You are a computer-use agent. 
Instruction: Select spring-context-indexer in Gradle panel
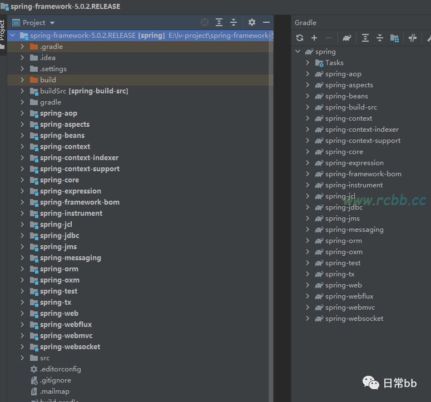pyautogui.click(x=362, y=130)
